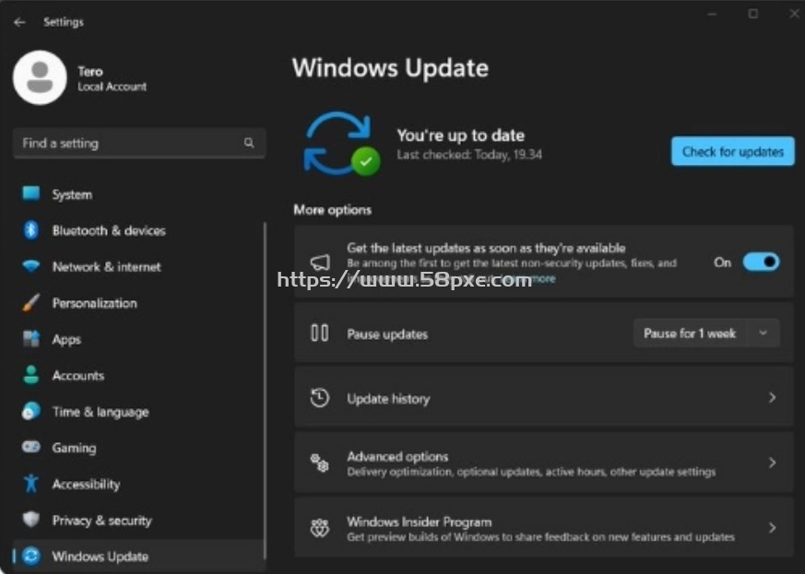Click the megaphone icon for latest updates
This screenshot has height=574, width=805.
click(x=320, y=262)
